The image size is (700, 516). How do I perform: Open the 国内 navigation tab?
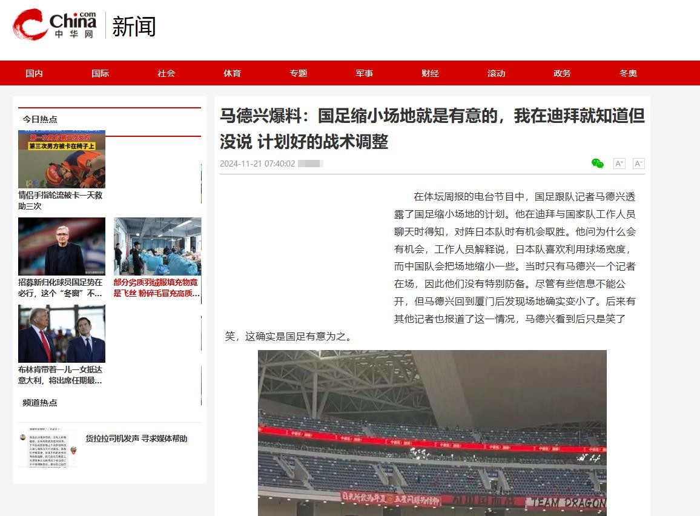tap(35, 73)
